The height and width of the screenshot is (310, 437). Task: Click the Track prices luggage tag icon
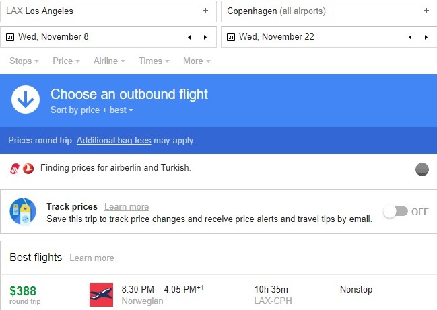tap(23, 212)
